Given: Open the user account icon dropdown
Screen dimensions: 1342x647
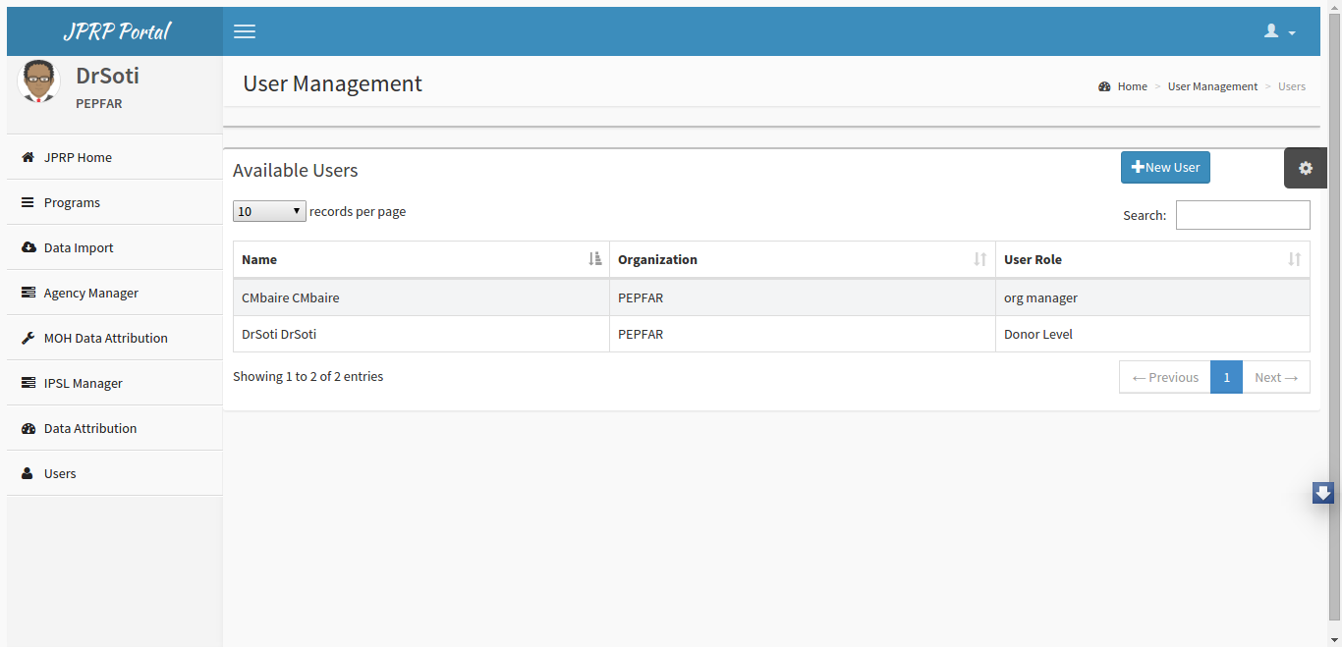Looking at the screenshot, I should point(1279,31).
